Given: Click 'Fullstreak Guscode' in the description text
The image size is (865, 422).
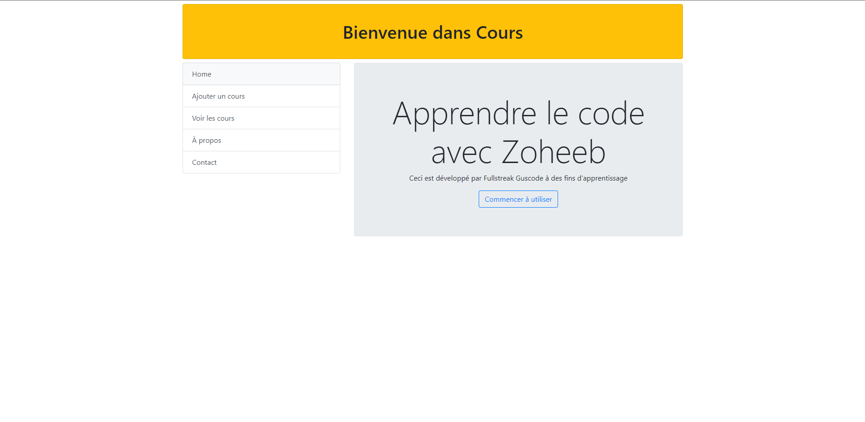Looking at the screenshot, I should click(513, 178).
